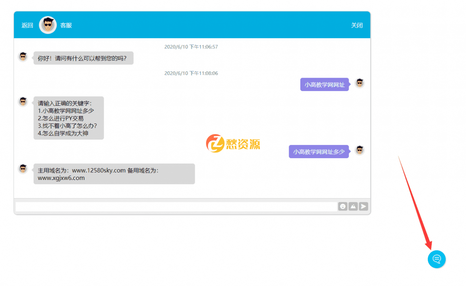Click the agent avatar beside the welcome message

(23, 56)
